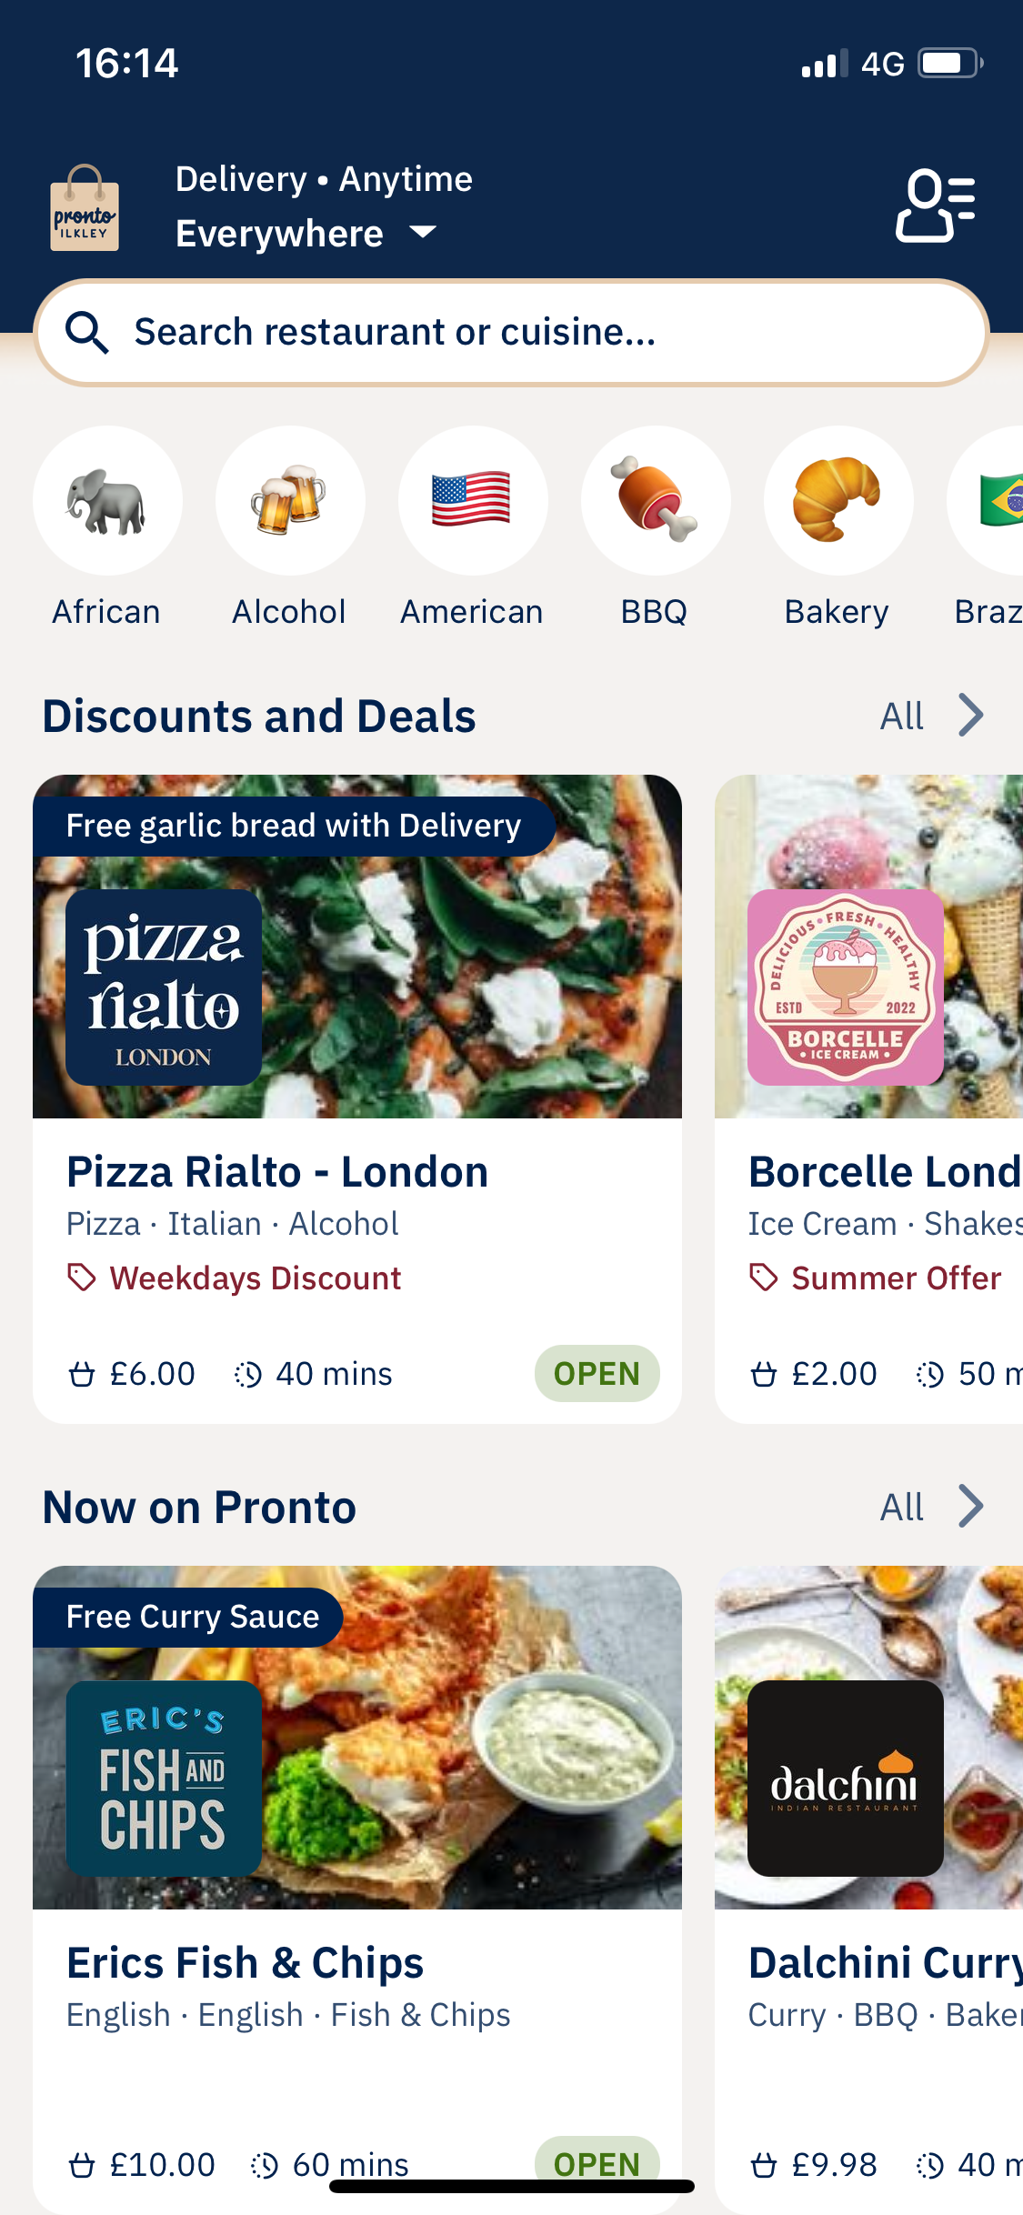The image size is (1023, 2215).
Task: Expand all Now on Pronto listings
Action: (x=931, y=1507)
